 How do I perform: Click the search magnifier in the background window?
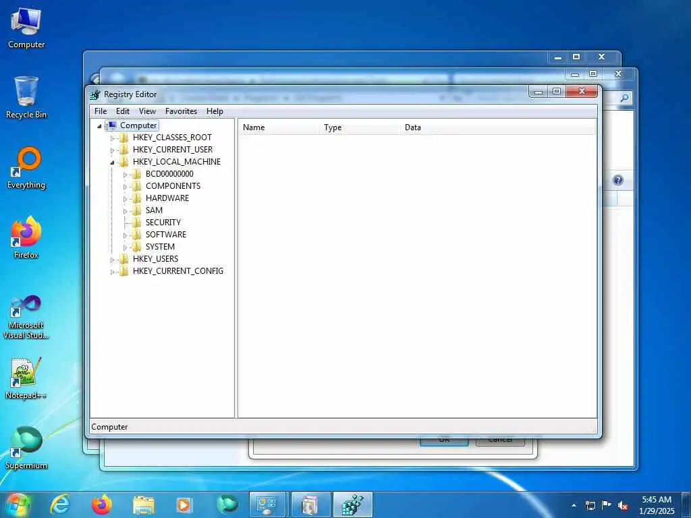[x=624, y=98]
